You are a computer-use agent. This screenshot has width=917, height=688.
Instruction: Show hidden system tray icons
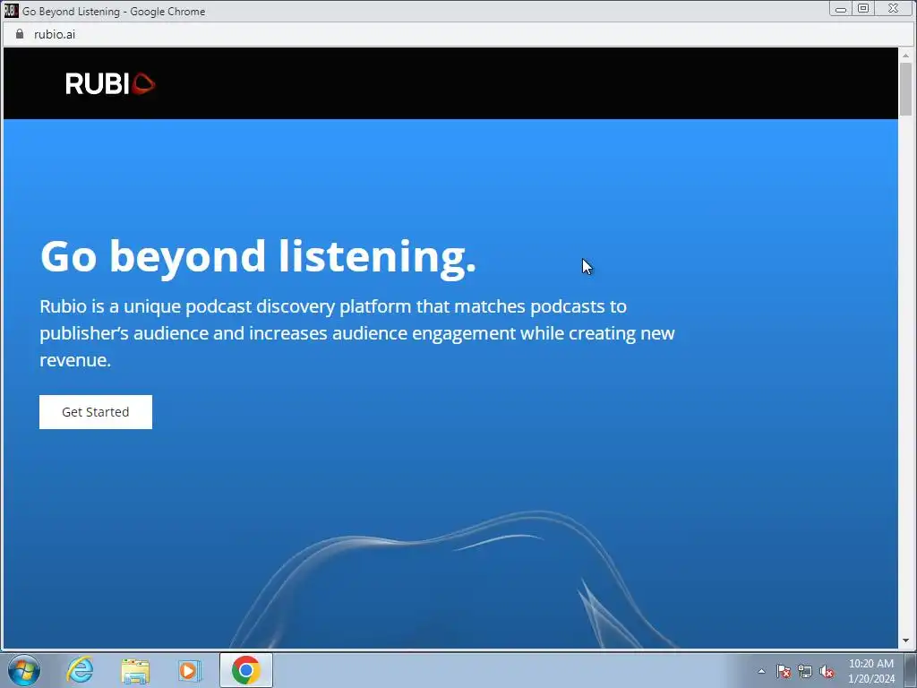click(761, 671)
